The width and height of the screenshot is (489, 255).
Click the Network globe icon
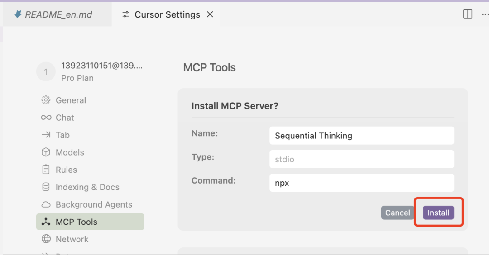[x=46, y=239]
